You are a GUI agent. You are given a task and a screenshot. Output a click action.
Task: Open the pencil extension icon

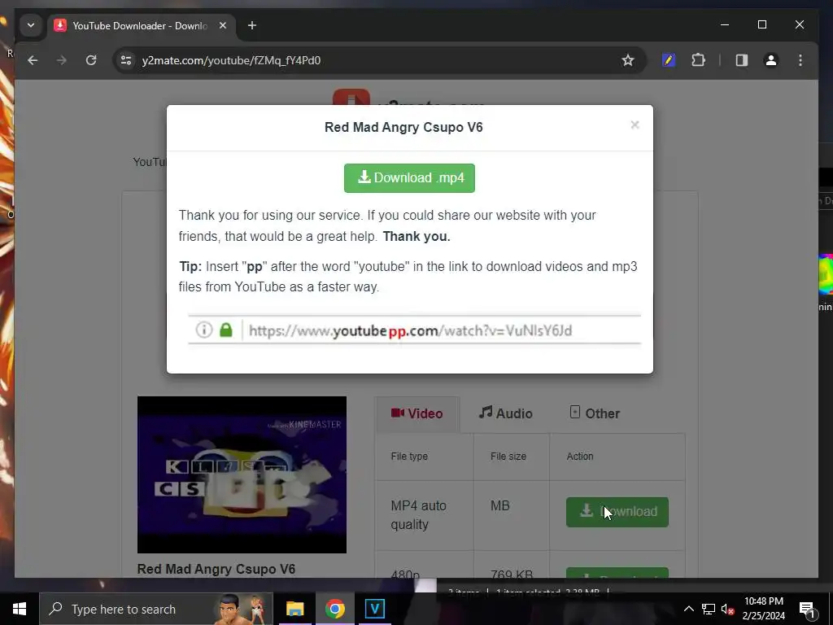(669, 60)
